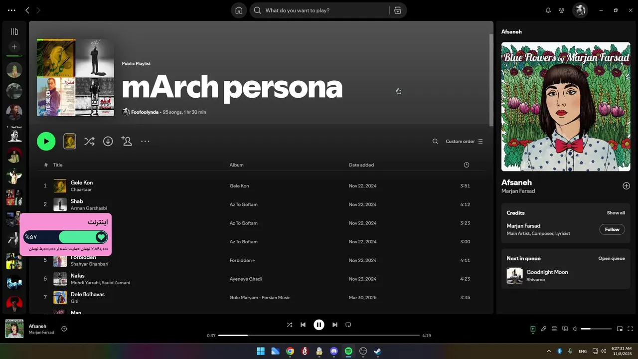
Task: Open Ayeneye Ghadi album link
Action: tap(246, 279)
